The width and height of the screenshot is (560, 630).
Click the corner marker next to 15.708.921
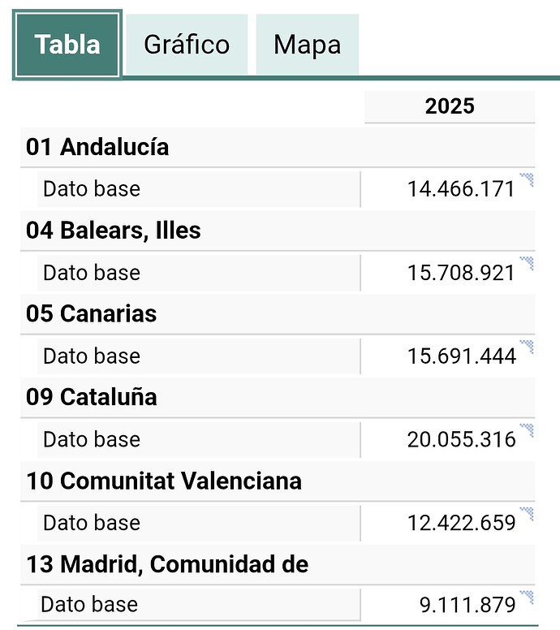pos(527,263)
